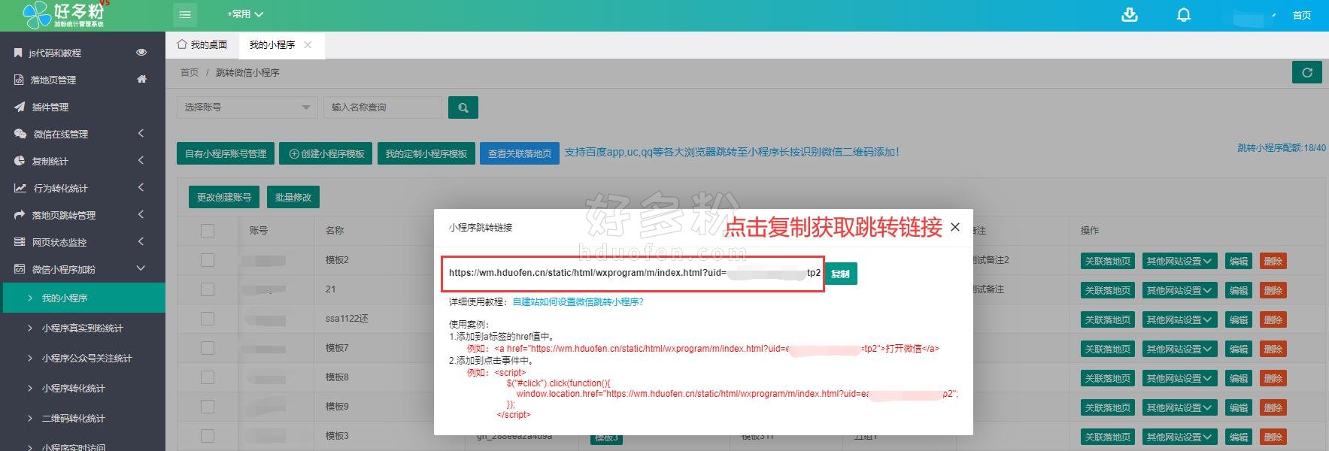
Task: Toggle the select-all checkbox in table header
Action: click(x=208, y=231)
